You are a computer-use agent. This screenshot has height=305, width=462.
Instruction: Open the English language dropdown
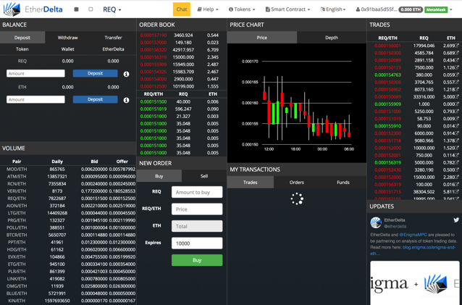(x=333, y=9)
